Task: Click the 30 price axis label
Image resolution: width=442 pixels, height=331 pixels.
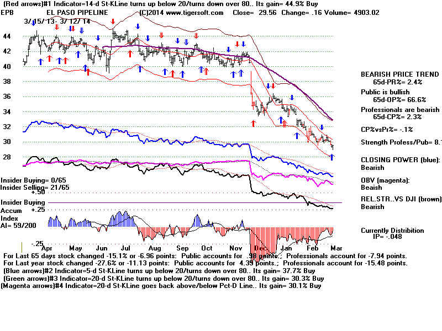Action: tap(7, 142)
